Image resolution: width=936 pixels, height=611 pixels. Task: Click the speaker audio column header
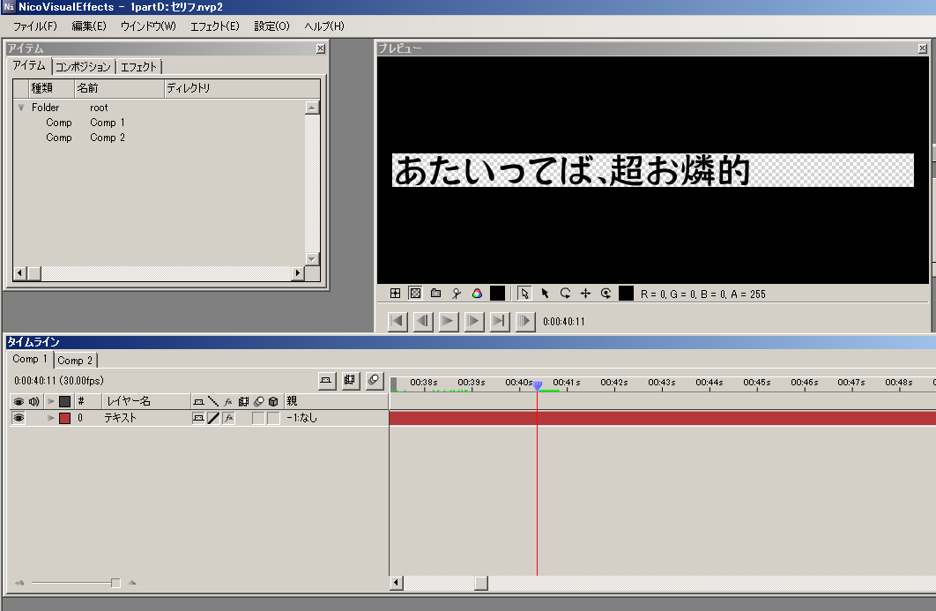point(34,401)
